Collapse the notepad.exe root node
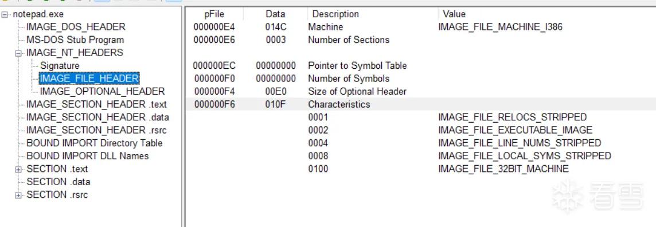Screen dimensions: 656x227 point(5,15)
